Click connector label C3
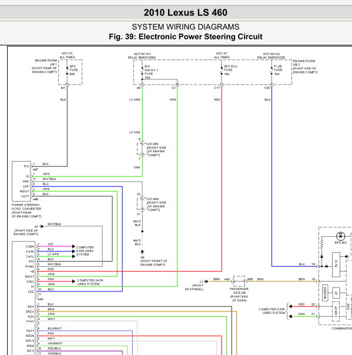 (173, 88)
